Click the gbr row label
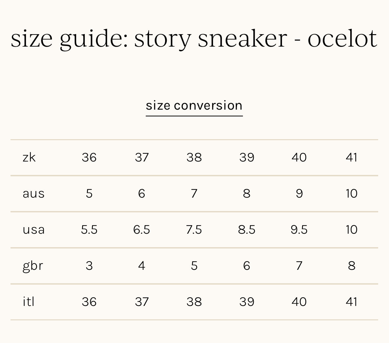Screen dimensions: 389x343 click(x=33, y=266)
